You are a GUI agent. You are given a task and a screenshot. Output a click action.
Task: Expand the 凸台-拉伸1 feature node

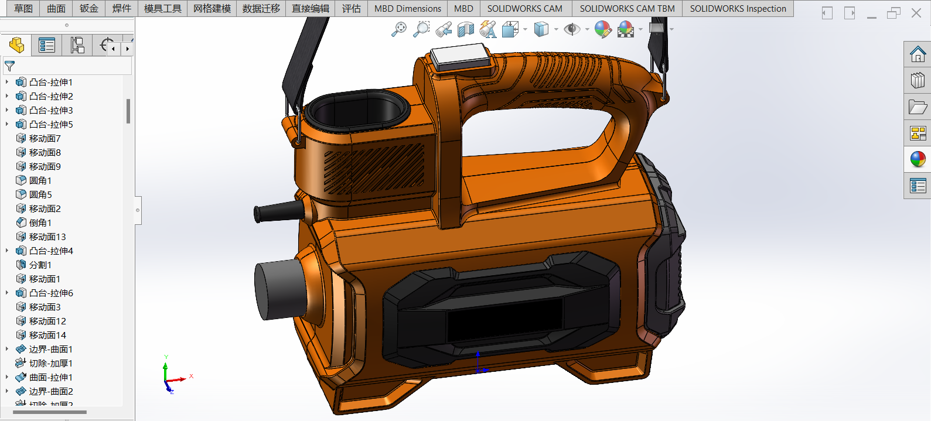pyautogui.click(x=7, y=82)
